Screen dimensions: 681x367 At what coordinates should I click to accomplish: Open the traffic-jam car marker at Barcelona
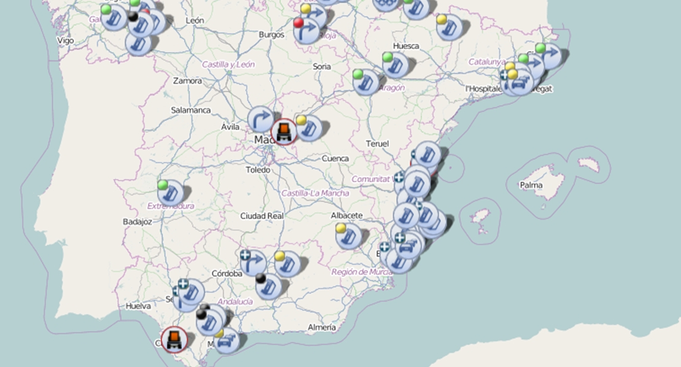click(x=520, y=83)
